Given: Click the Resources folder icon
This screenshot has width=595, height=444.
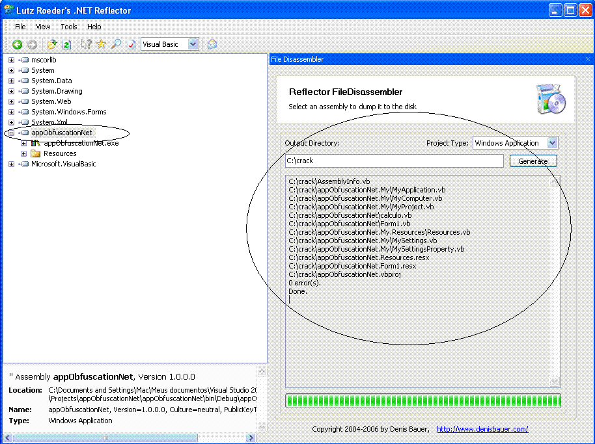Looking at the screenshot, I should 36,153.
